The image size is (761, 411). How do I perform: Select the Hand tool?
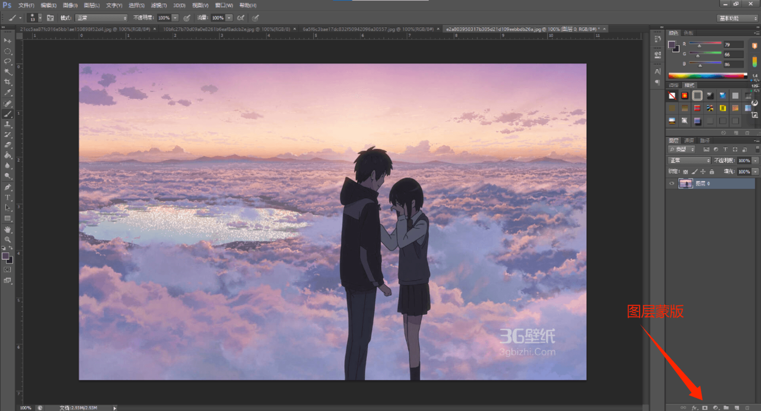click(x=8, y=229)
